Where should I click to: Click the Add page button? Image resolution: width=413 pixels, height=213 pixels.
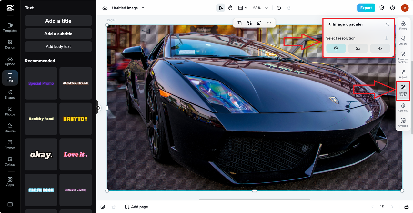coord(136,207)
